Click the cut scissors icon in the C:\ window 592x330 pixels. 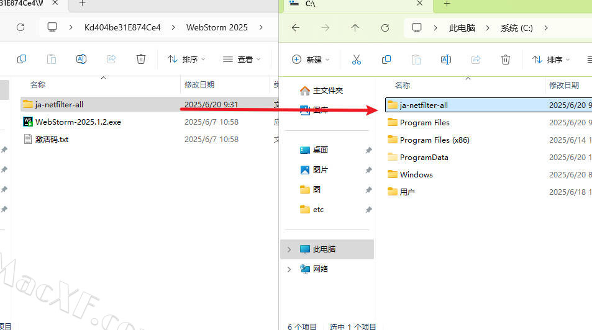[357, 60]
